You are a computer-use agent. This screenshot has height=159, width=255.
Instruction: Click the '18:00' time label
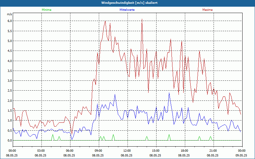pyautogui.click(x=185, y=151)
